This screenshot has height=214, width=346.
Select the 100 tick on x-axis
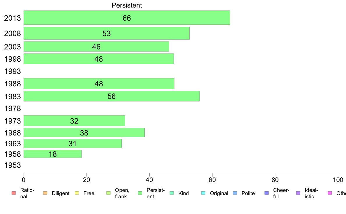(x=338, y=180)
